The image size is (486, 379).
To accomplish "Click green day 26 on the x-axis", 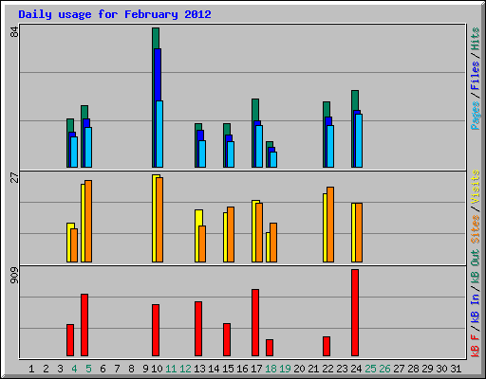I will click(384, 369).
